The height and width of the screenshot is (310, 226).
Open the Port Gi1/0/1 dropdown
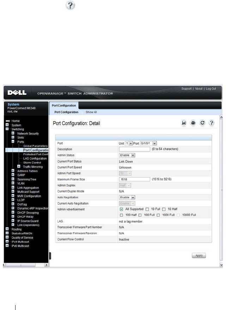[x=148, y=144]
